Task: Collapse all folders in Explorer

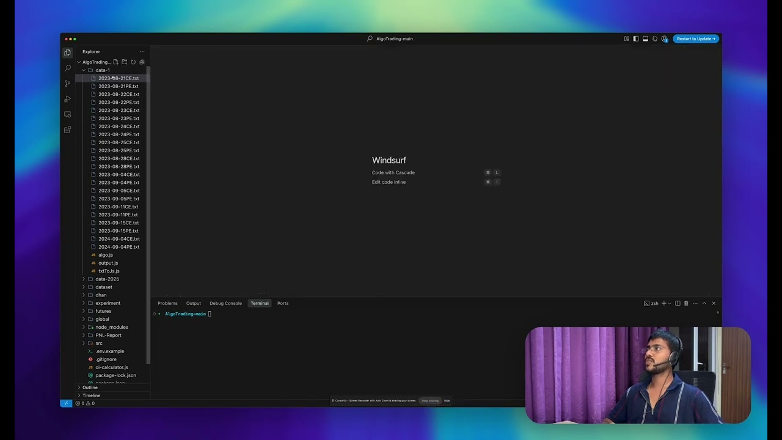Action: 142,62
